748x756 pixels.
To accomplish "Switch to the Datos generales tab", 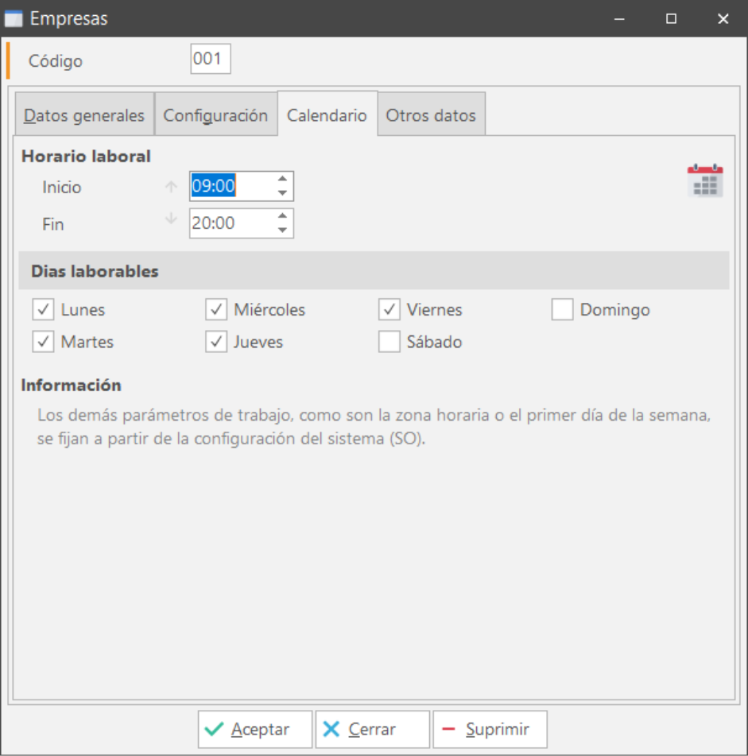I will [x=84, y=115].
